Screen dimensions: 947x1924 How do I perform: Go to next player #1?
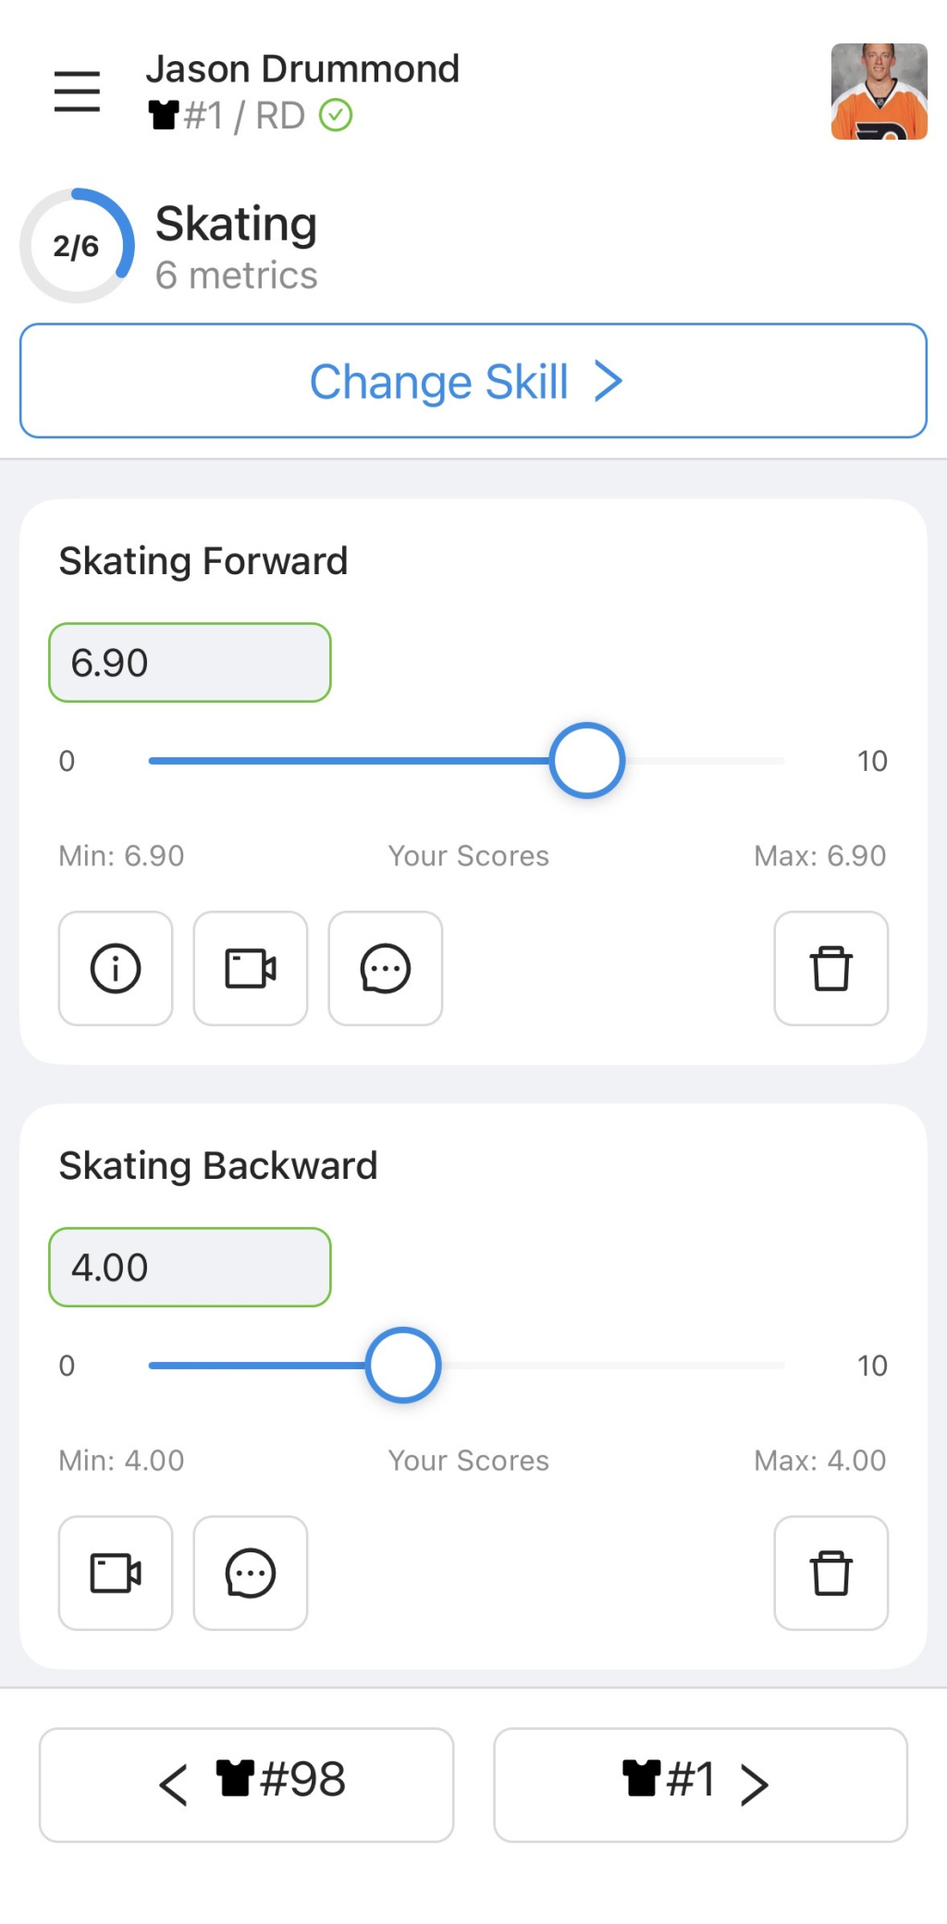(700, 1784)
